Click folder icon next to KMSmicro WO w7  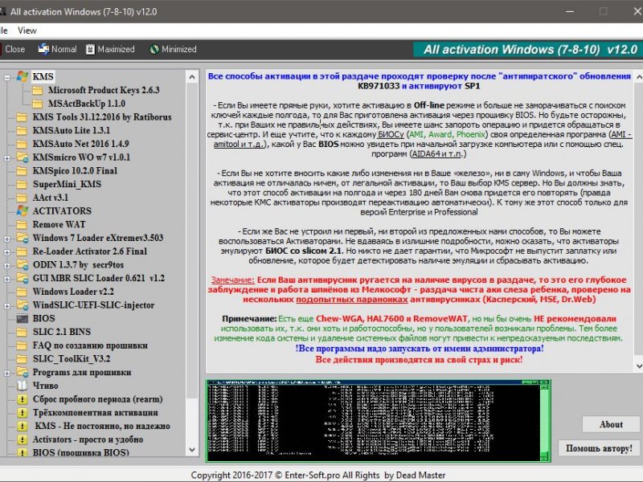23,157
